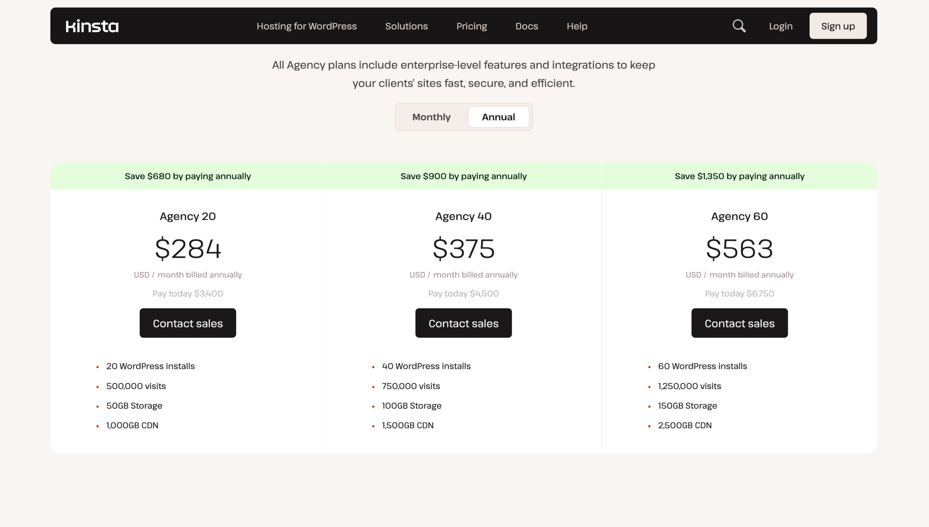The width and height of the screenshot is (929, 527).
Task: Click the Sign up button
Action: [x=838, y=26]
